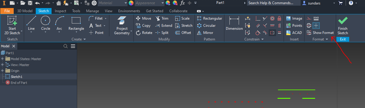Switch to Tools tab

[76, 11]
